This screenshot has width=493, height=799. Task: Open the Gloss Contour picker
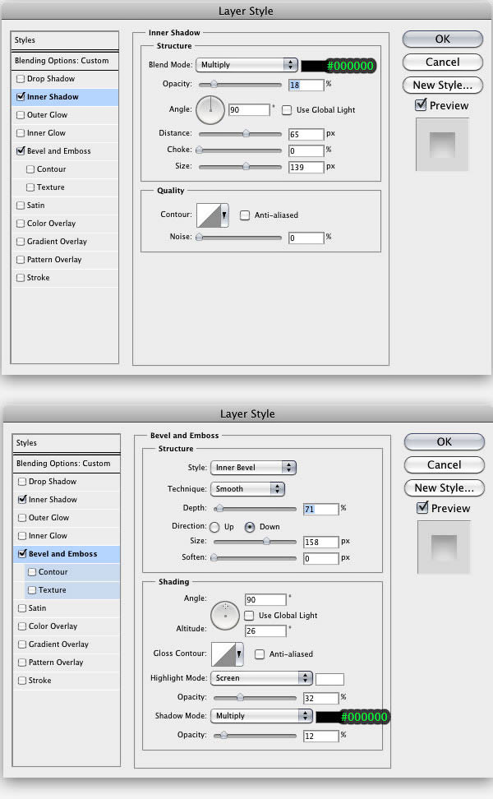pos(227,654)
